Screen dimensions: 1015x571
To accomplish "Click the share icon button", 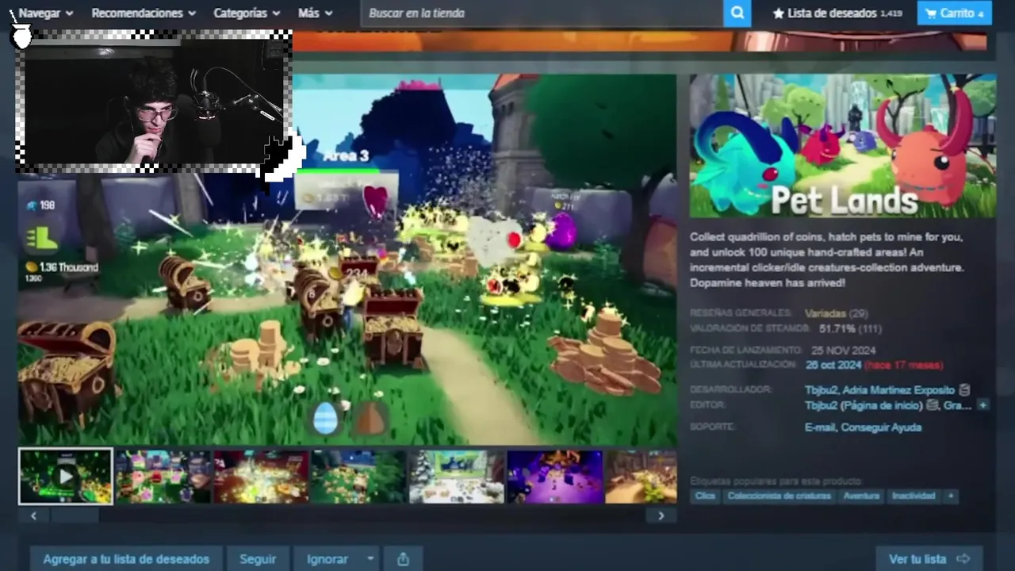I will coord(403,559).
